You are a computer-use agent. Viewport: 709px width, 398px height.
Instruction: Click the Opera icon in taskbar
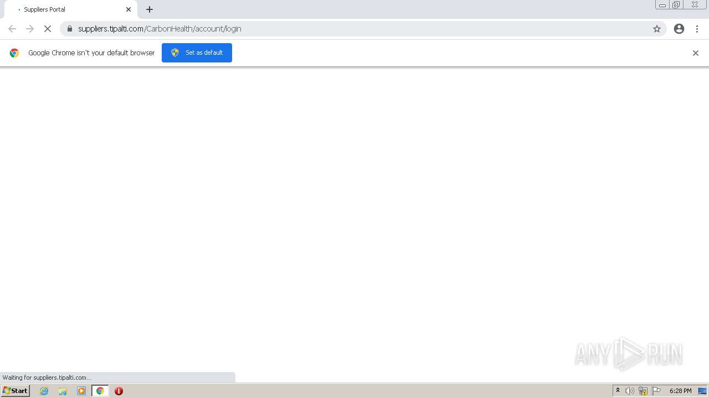pyautogui.click(x=119, y=391)
